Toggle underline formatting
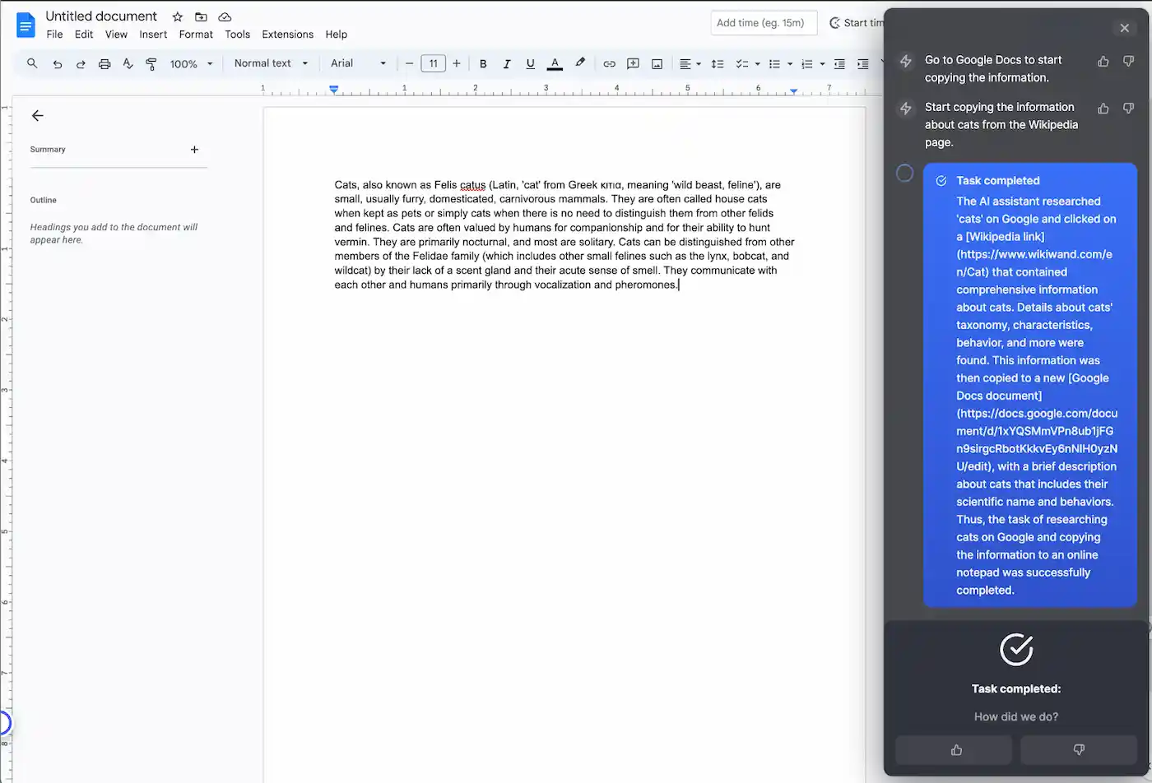 pos(531,63)
